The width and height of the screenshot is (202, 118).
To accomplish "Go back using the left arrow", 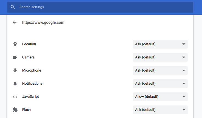I will (15, 22).
